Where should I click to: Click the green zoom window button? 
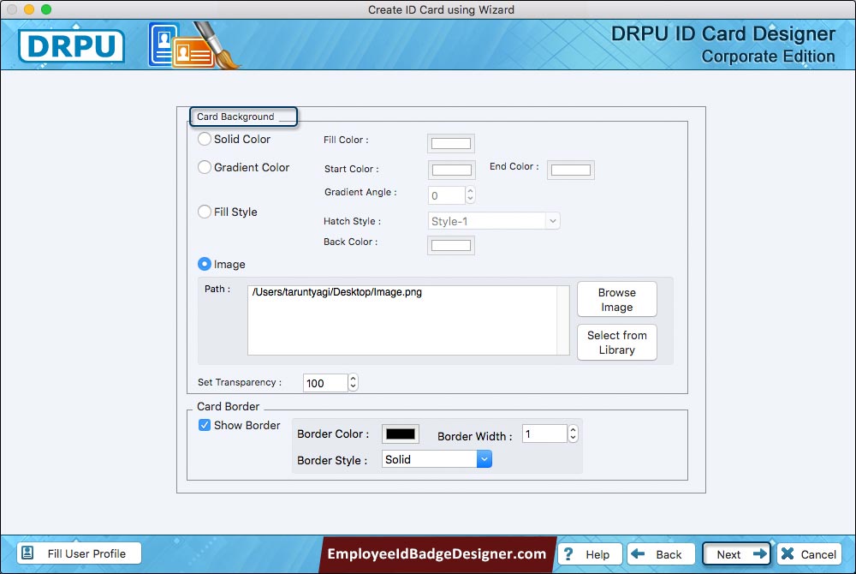(x=46, y=9)
